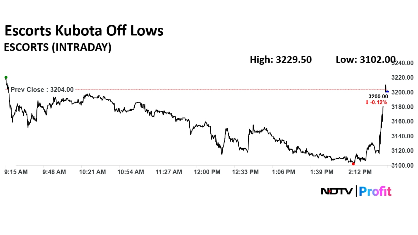Click the NDTV logo
The width and height of the screenshot is (418, 235).
337,191
